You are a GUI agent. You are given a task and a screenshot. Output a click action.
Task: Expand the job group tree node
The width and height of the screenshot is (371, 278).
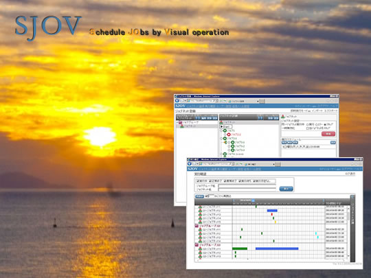click(x=177, y=122)
